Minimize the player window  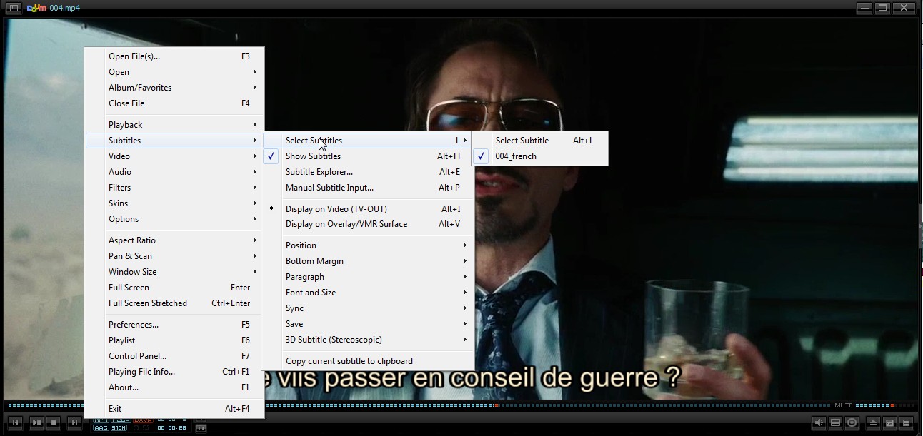[864, 8]
